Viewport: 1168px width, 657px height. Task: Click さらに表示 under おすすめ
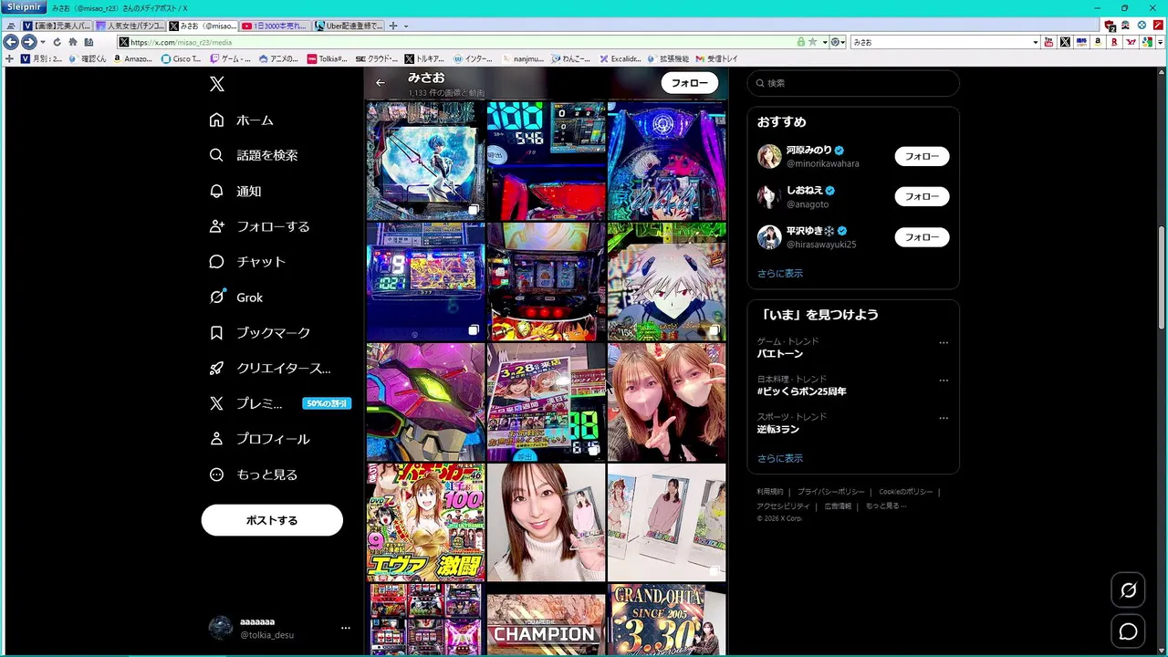[x=780, y=273]
